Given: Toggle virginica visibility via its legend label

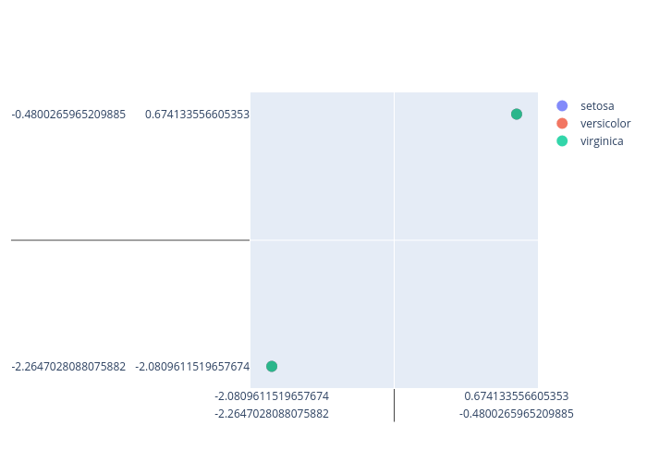Looking at the screenshot, I should tap(602, 141).
